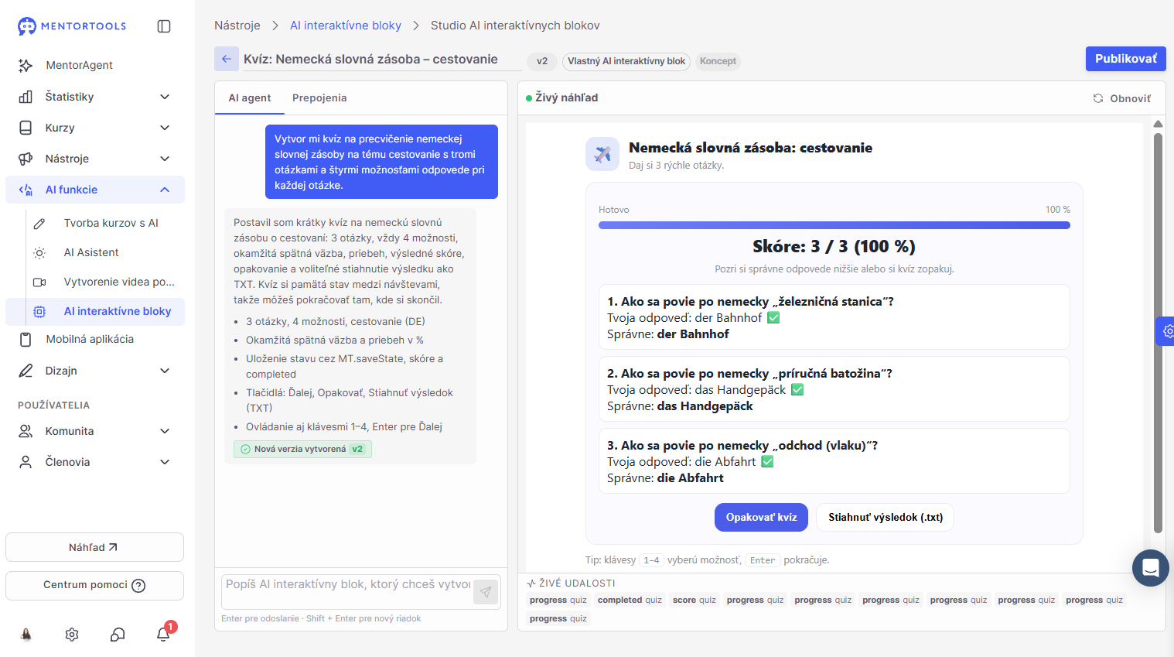
Task: Open AI Asistent menu item
Action: click(91, 252)
